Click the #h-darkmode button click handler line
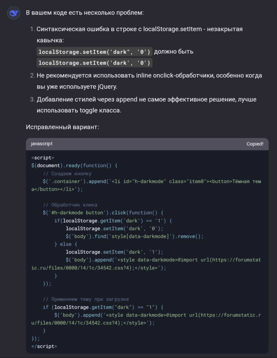The image size is (277, 358). click(103, 213)
